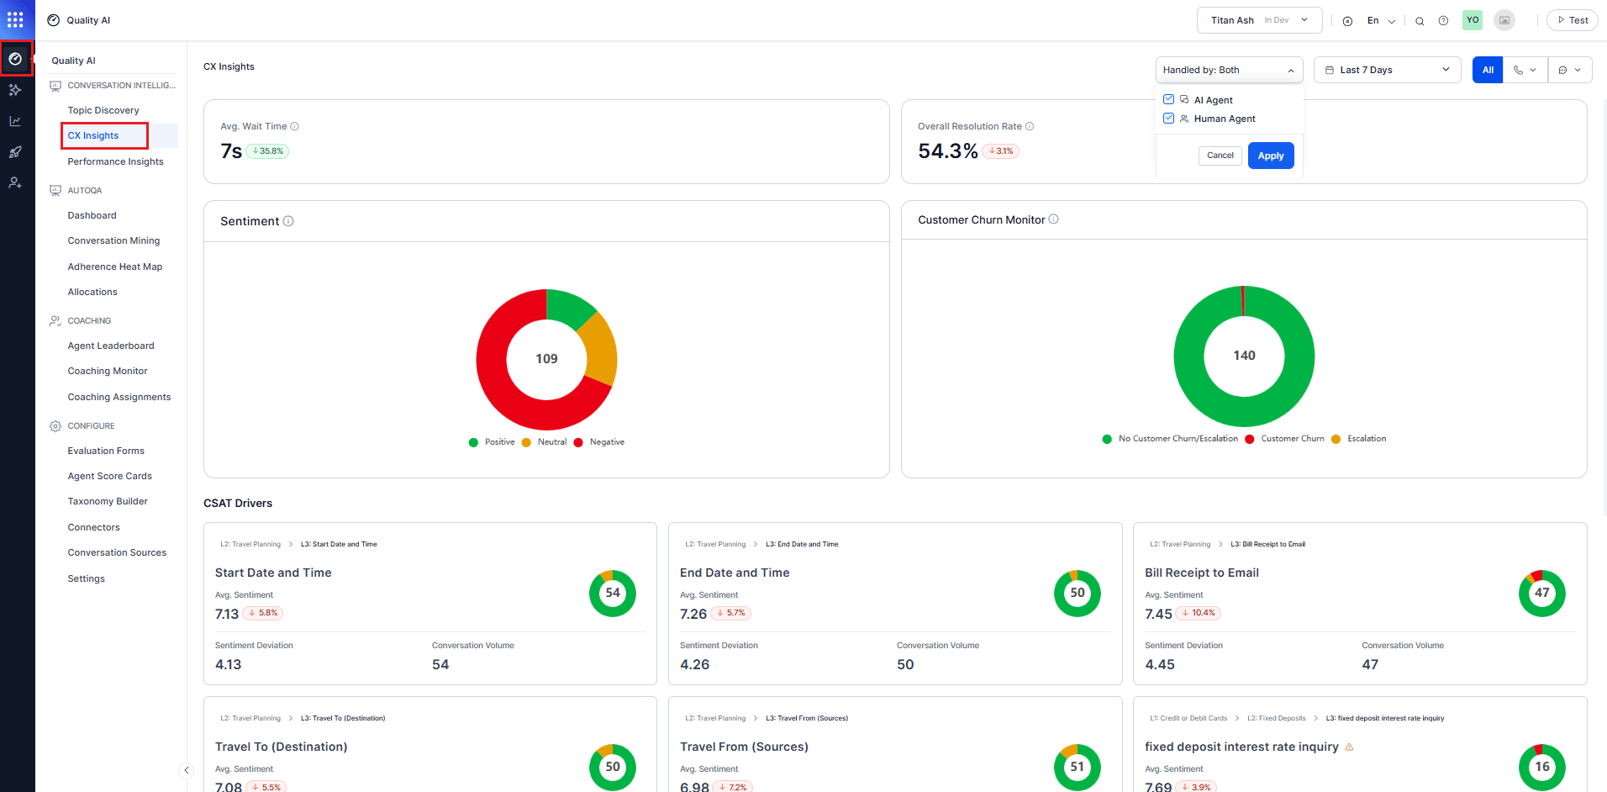The image size is (1607, 792).
Task: Open AutoQA Dashboard
Action: pyautogui.click(x=92, y=215)
